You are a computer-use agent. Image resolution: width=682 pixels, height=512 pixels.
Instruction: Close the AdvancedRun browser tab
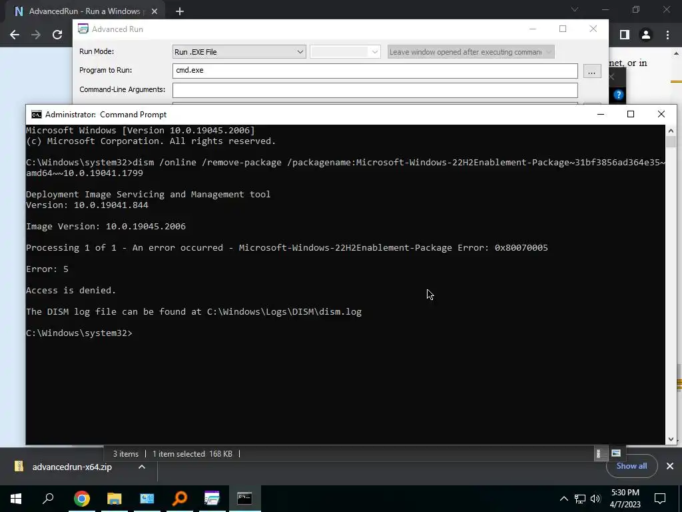[155, 11]
